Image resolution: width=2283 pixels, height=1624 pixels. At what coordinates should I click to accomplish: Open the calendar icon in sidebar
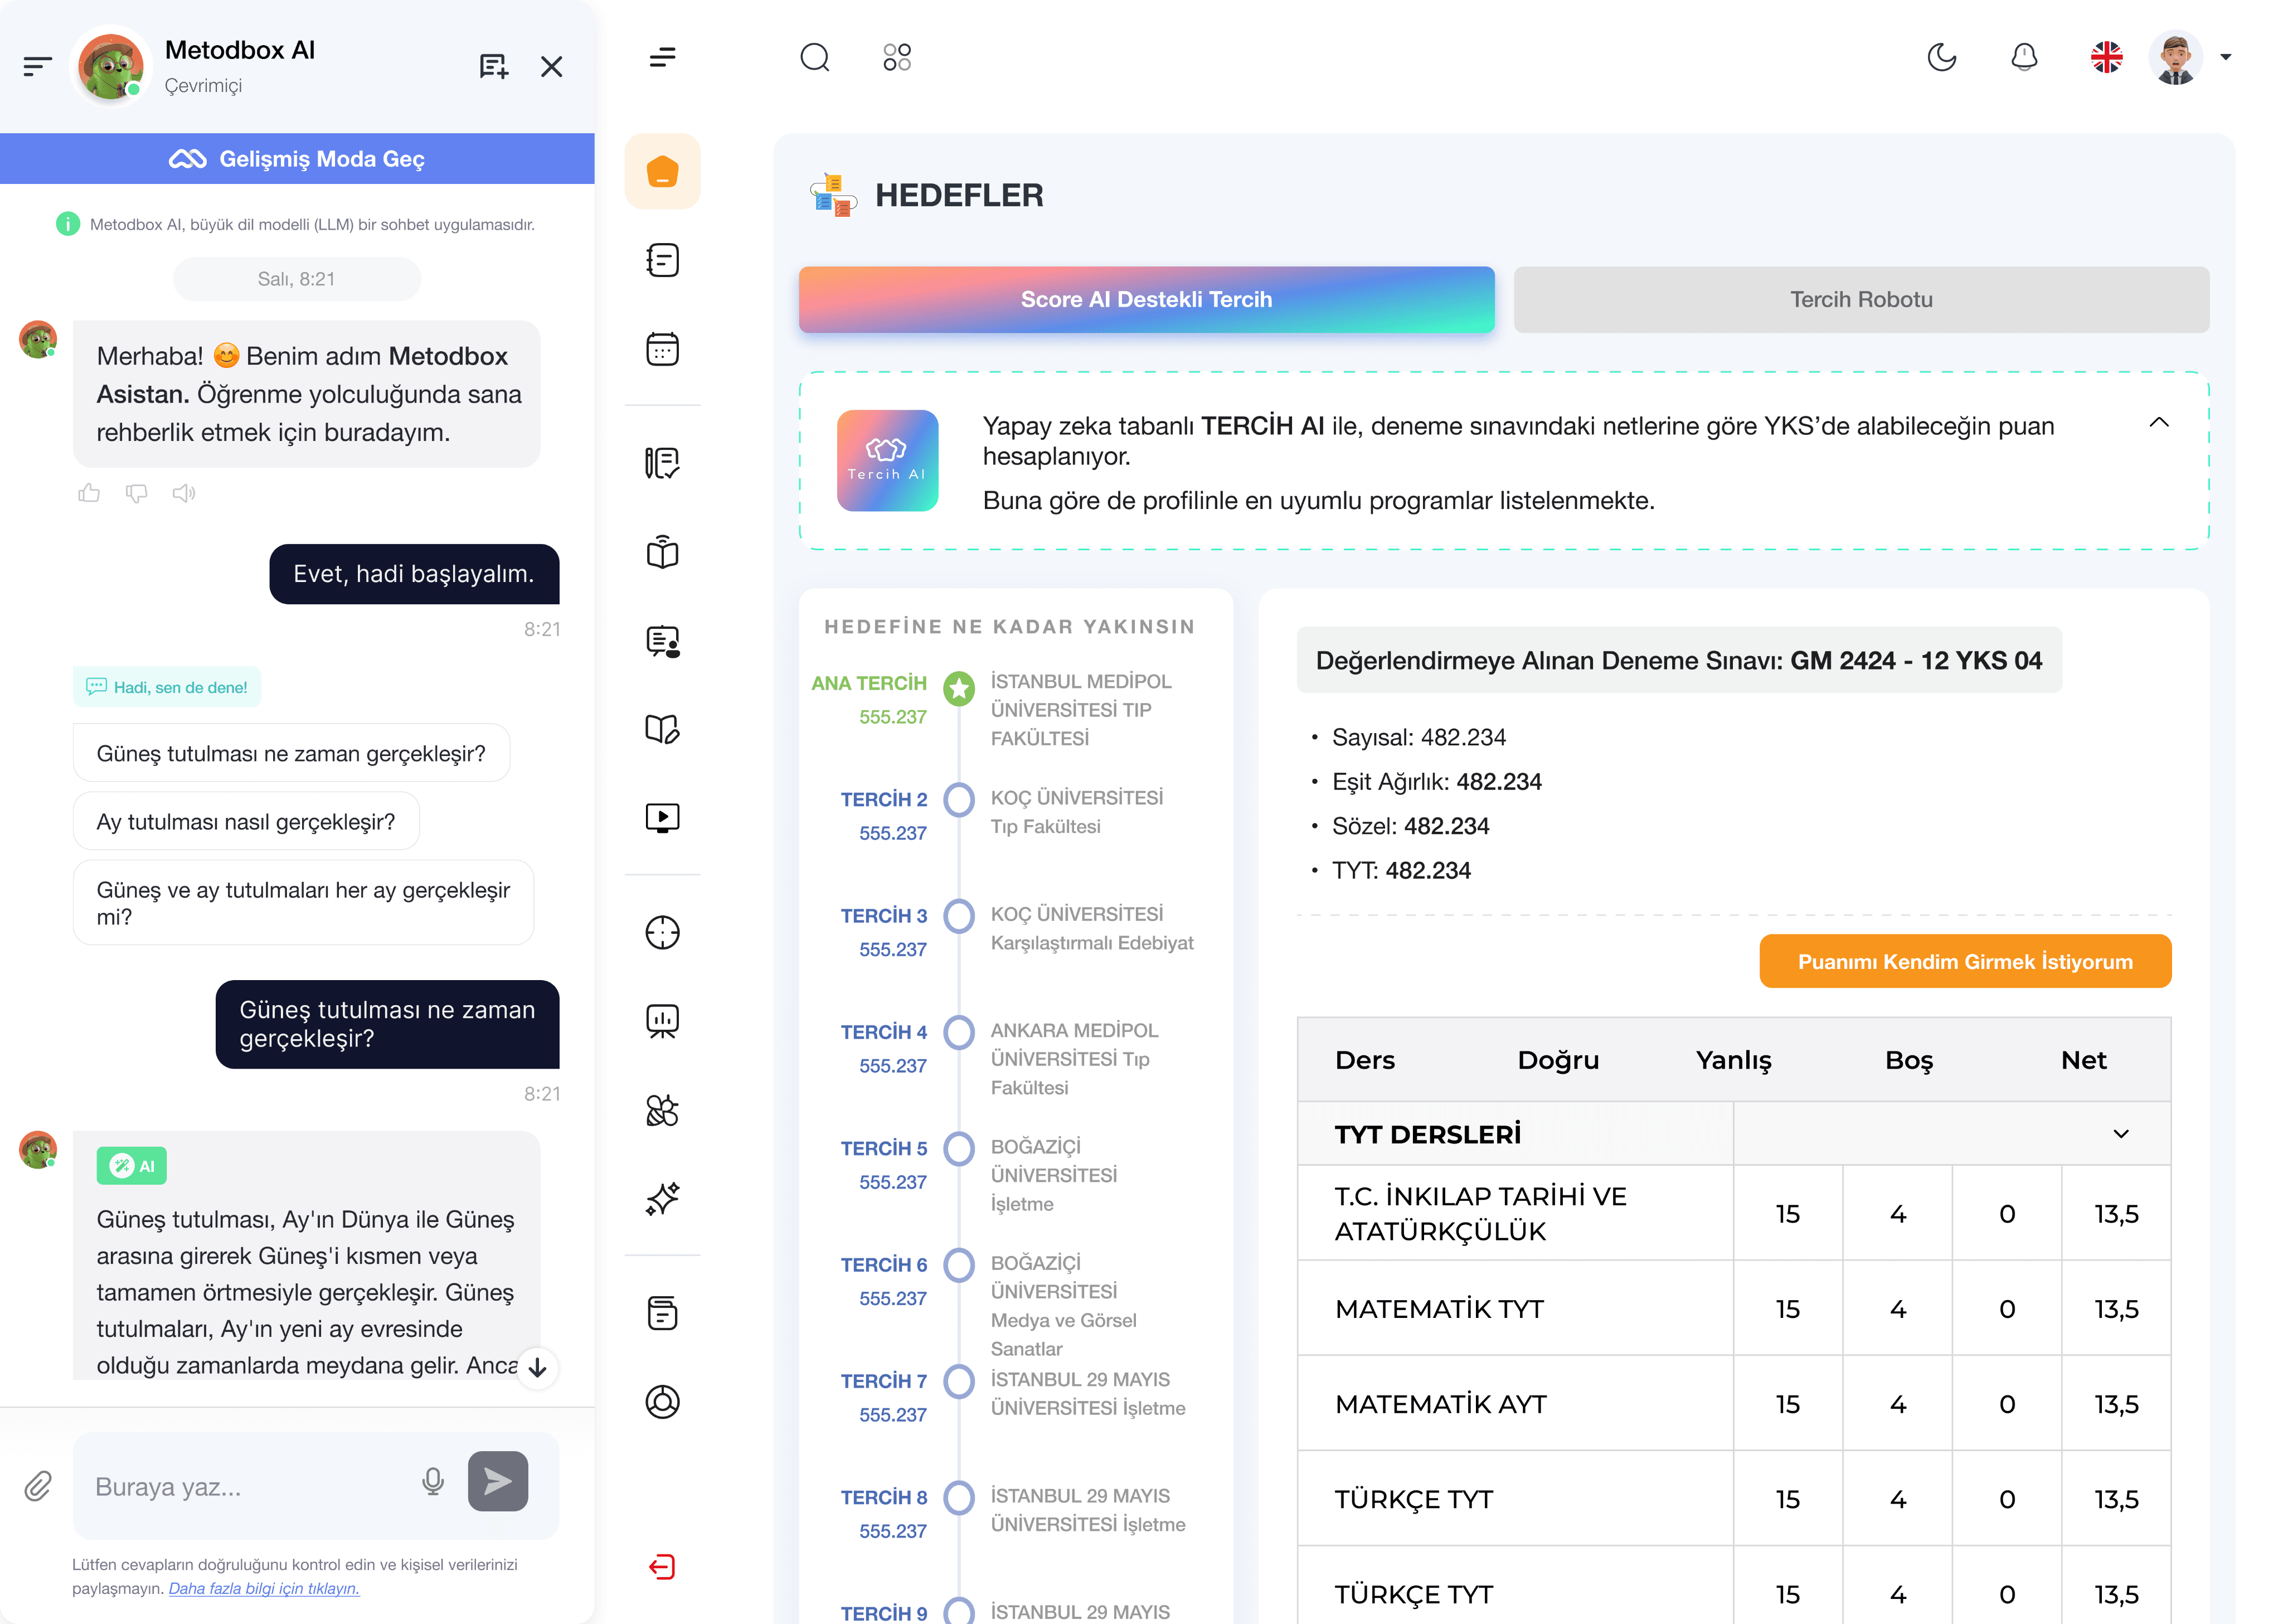tap(662, 350)
